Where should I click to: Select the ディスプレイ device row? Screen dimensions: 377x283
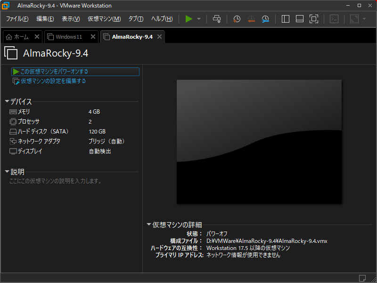click(x=74, y=151)
